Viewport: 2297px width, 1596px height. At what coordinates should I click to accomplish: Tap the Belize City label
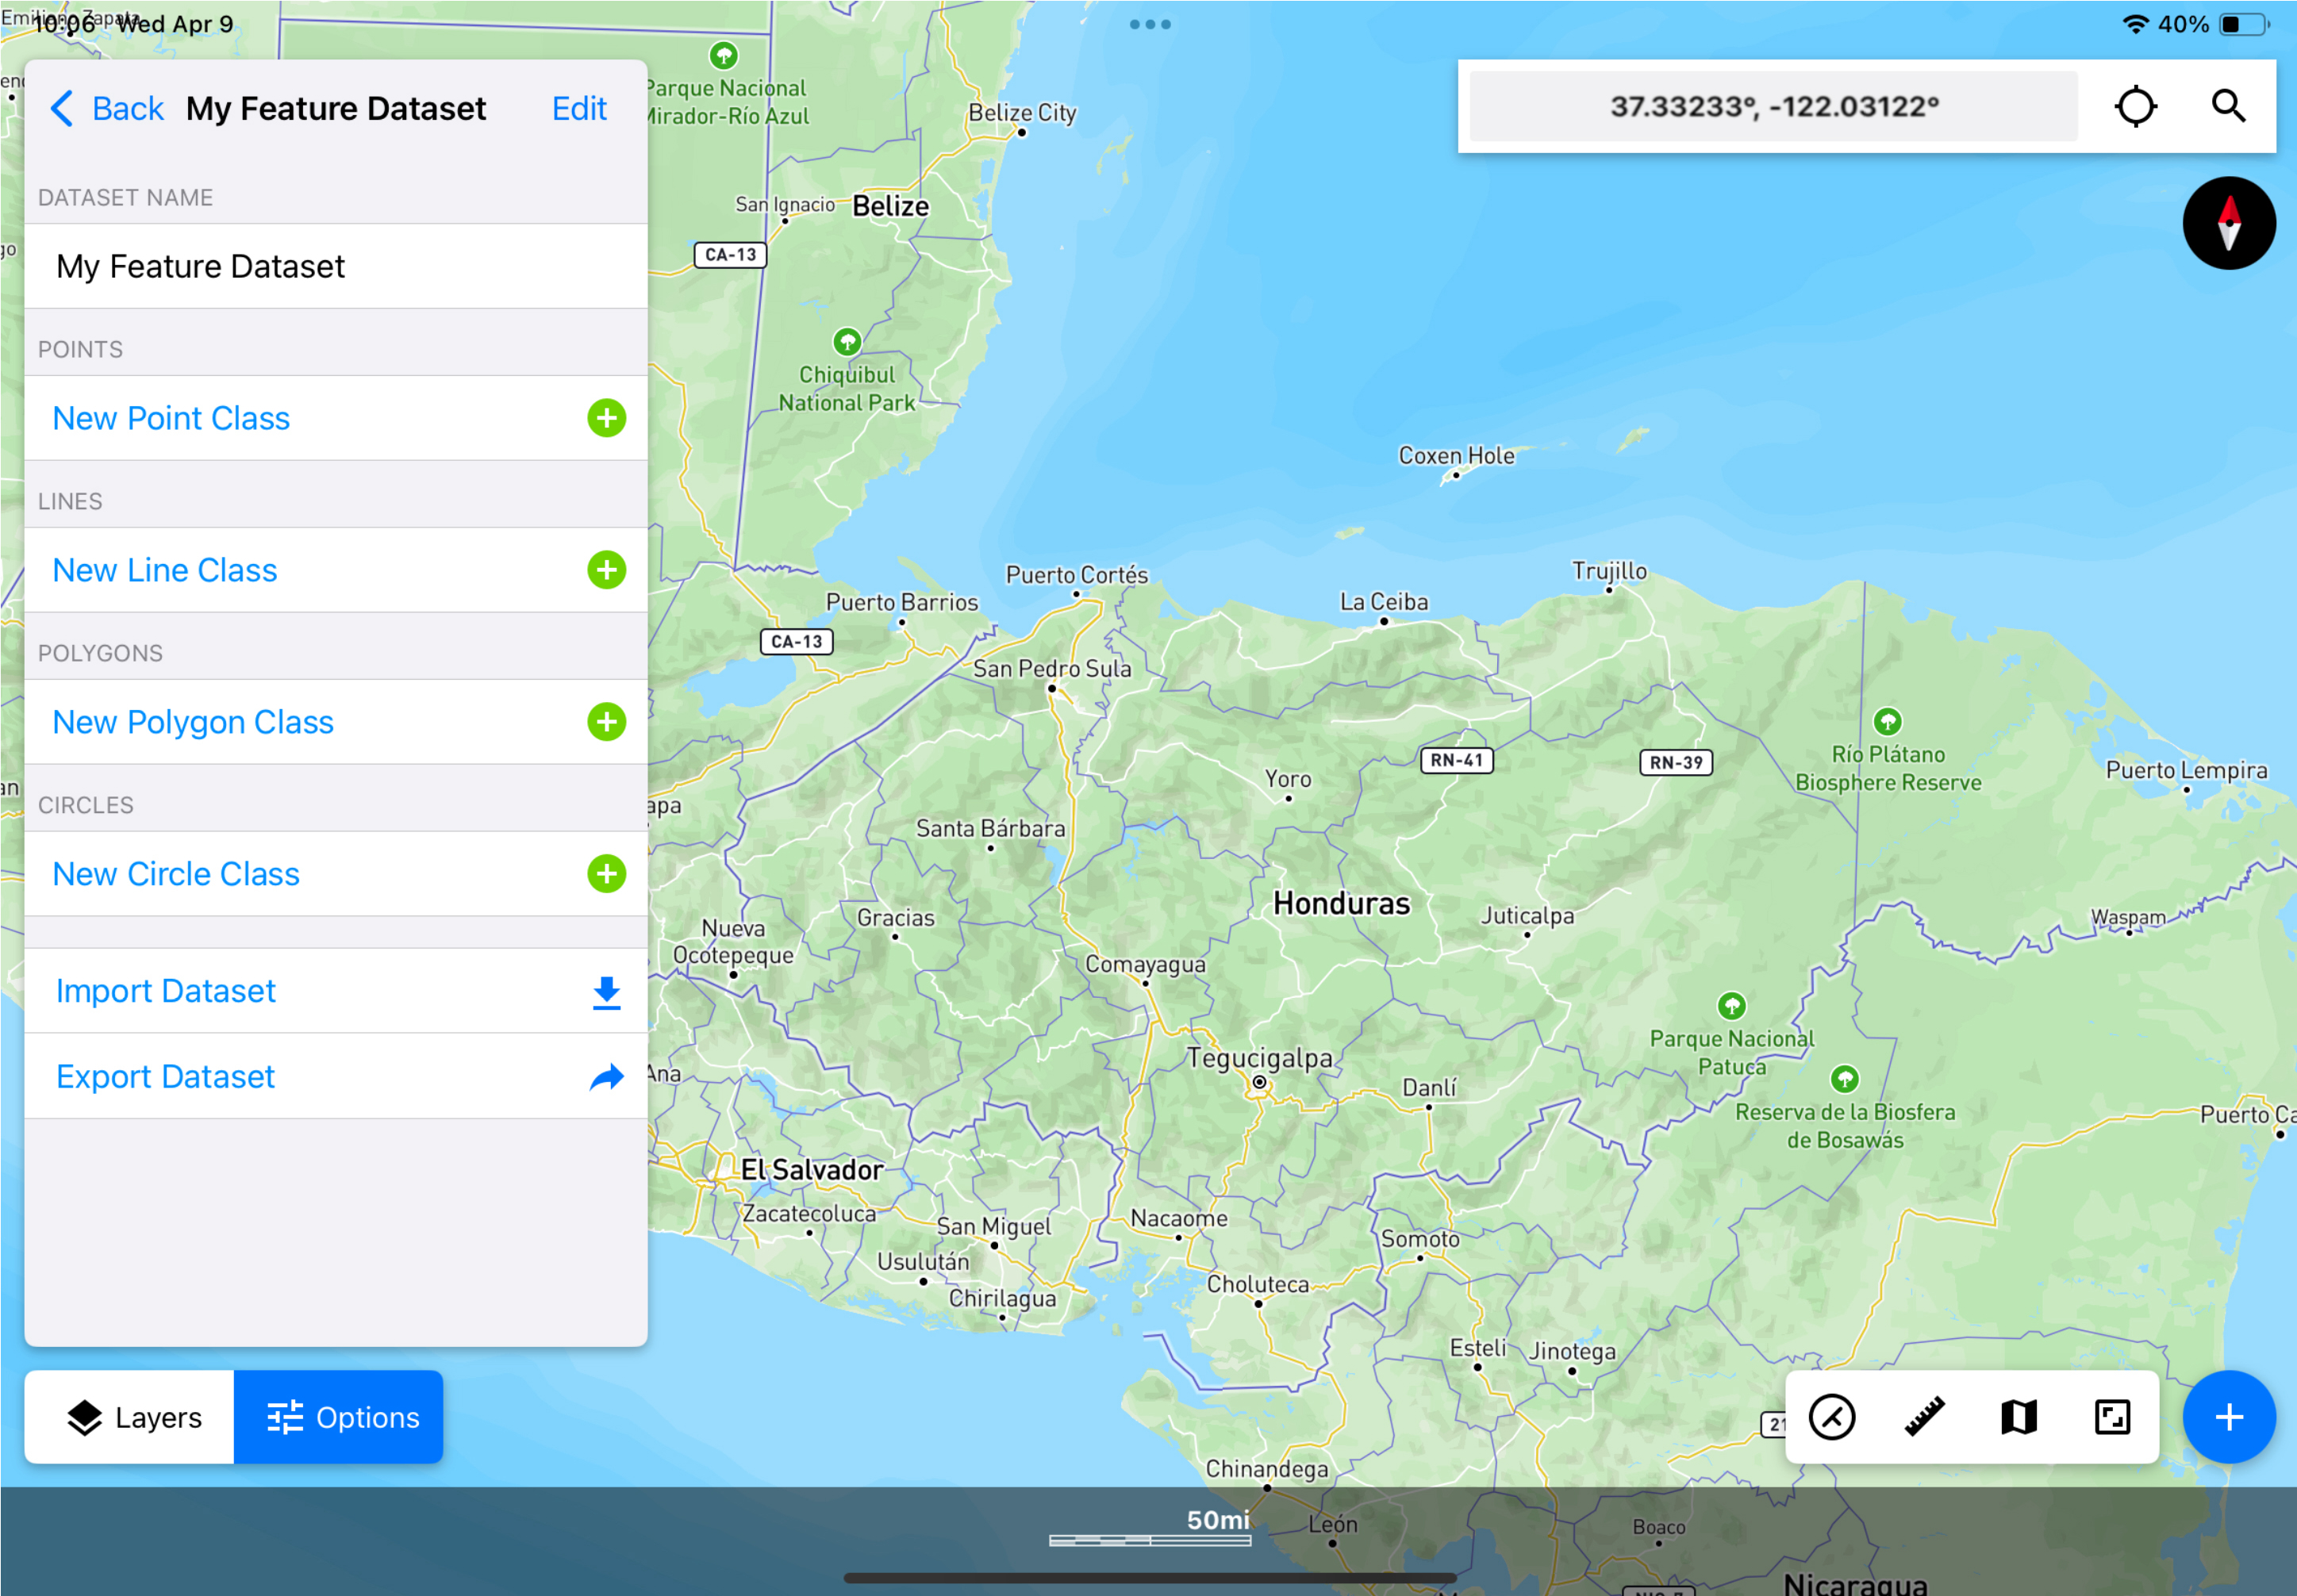pyautogui.click(x=1022, y=112)
